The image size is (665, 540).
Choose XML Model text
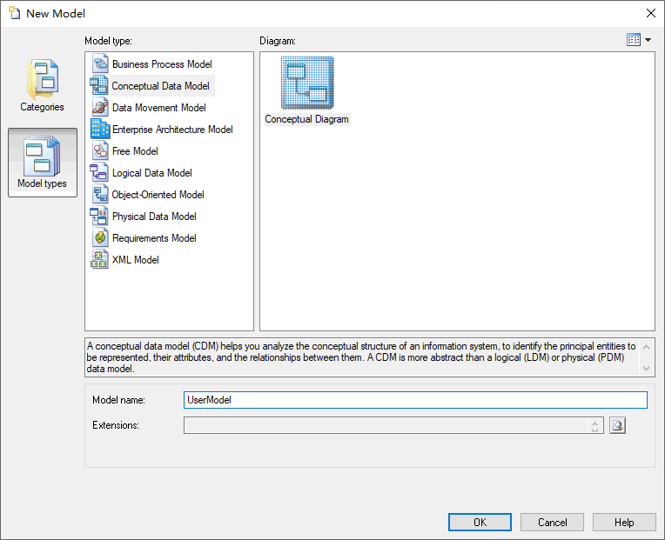tap(135, 260)
